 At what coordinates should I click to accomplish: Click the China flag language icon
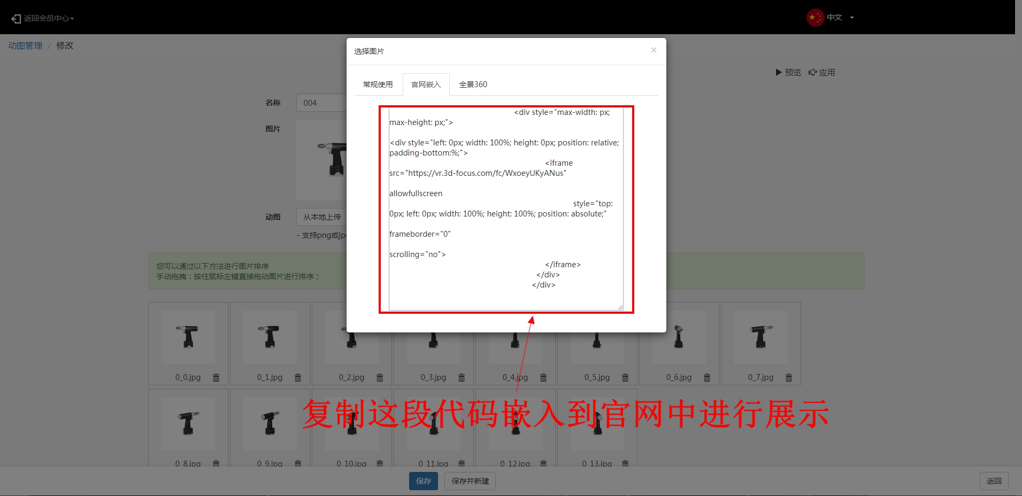pyautogui.click(x=814, y=18)
